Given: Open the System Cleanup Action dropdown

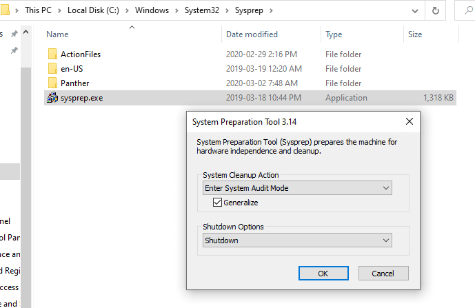Looking at the screenshot, I should [x=297, y=188].
